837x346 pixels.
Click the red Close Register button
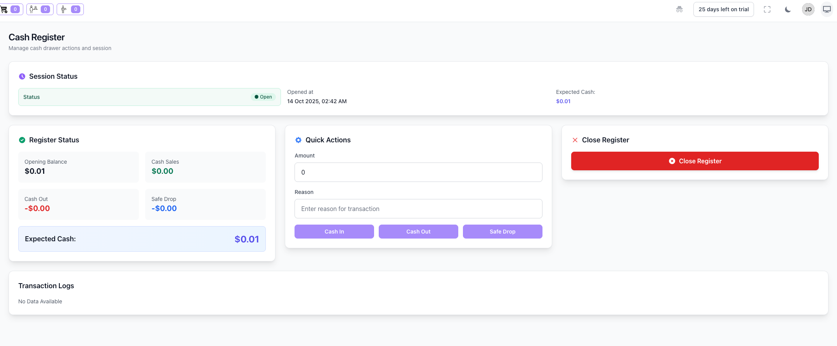coord(695,161)
